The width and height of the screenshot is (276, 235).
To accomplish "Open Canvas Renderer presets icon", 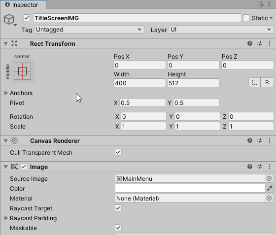I will [260, 140].
